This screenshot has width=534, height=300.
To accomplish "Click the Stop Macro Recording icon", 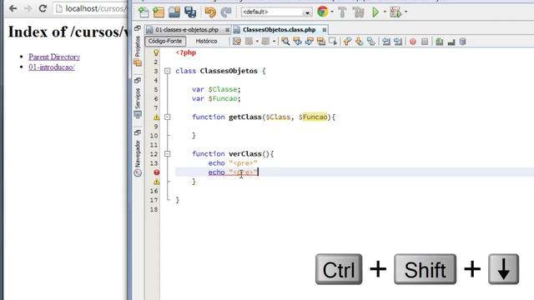I will pos(425,42).
